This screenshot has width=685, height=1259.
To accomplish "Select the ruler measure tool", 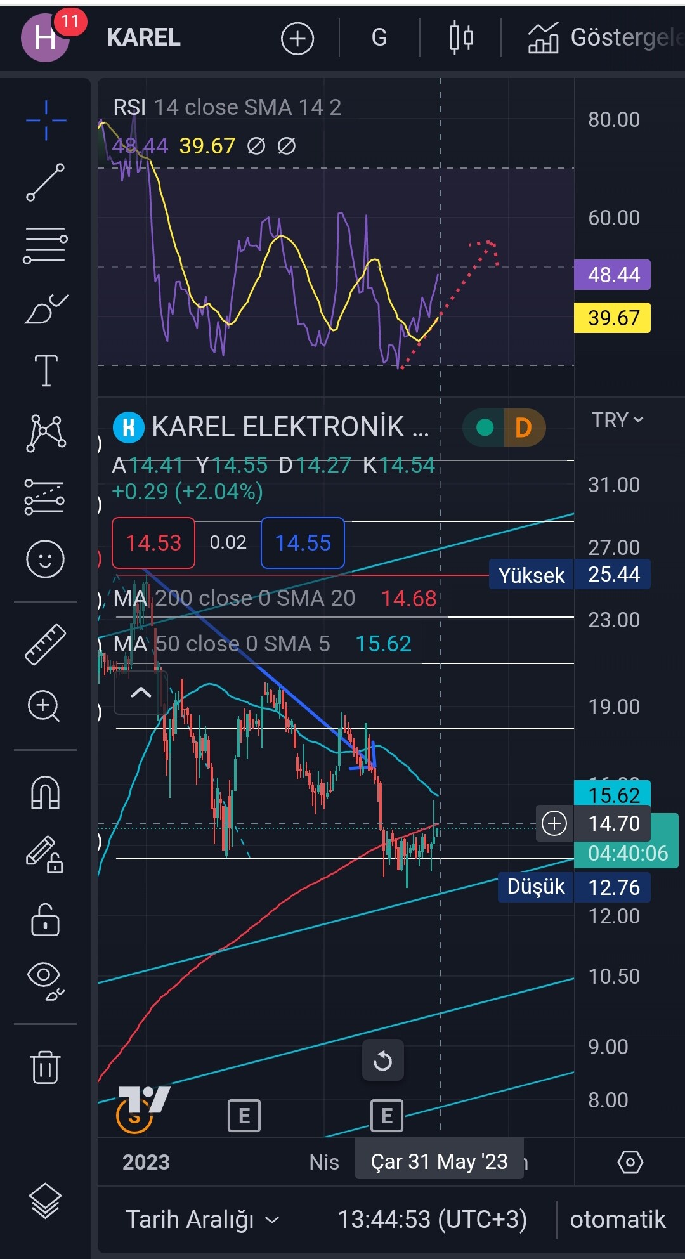I will [x=46, y=644].
